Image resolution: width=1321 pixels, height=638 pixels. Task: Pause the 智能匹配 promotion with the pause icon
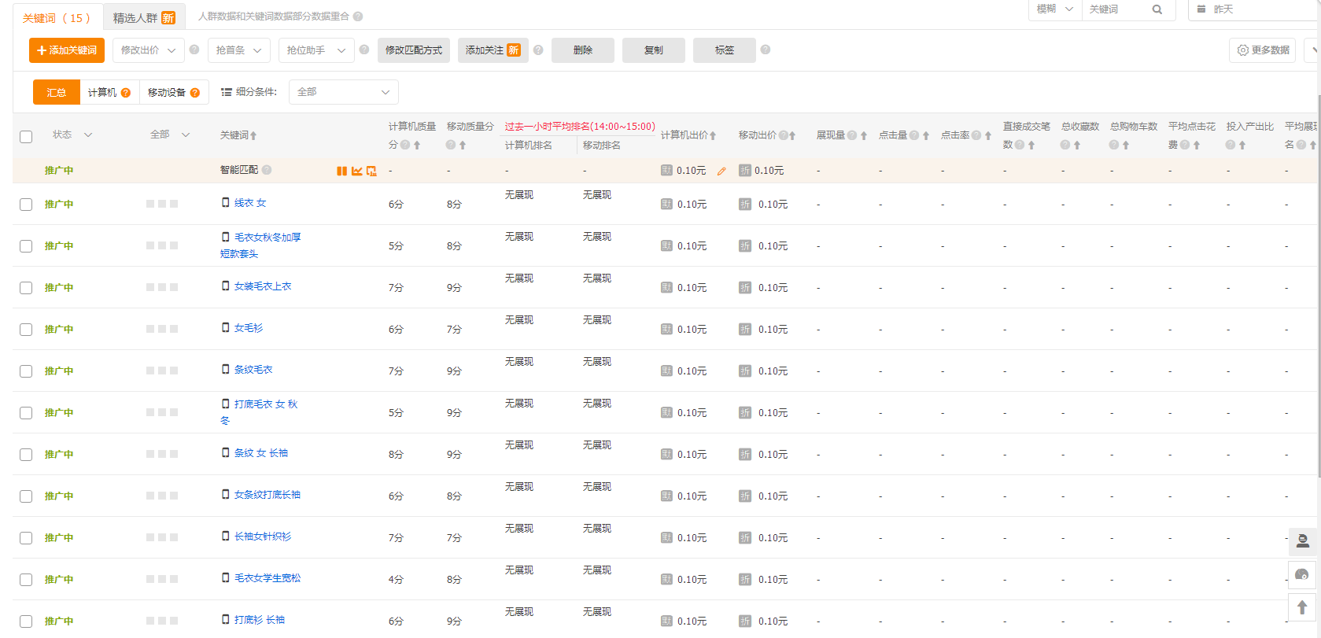[x=341, y=171]
